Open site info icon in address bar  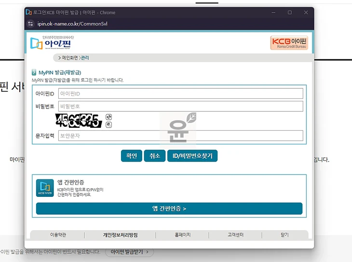pos(31,24)
